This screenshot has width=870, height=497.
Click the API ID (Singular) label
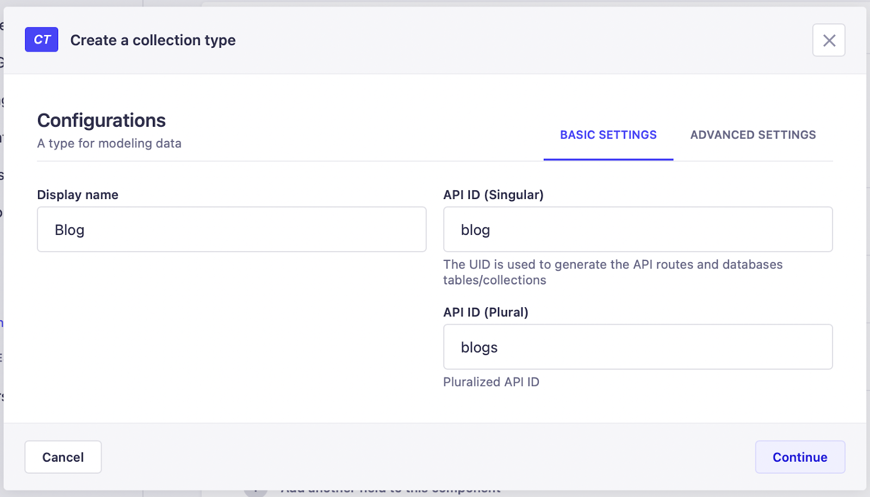click(493, 195)
